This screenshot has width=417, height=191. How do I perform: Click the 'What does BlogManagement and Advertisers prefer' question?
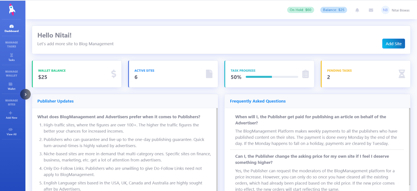(119, 117)
